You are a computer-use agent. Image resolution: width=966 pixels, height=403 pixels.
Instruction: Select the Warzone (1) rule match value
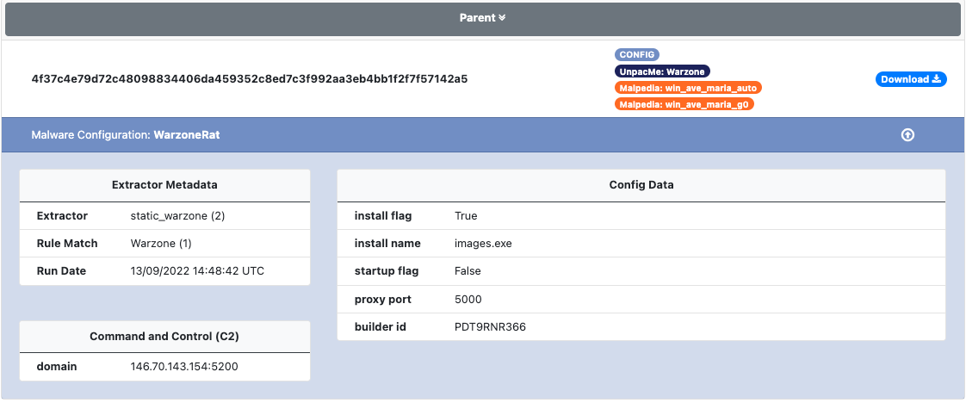[161, 244]
